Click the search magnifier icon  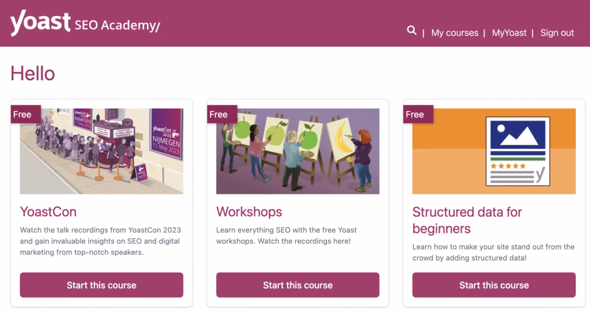pyautogui.click(x=411, y=31)
